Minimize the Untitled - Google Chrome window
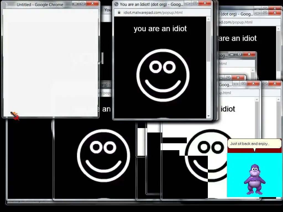The image size is (283, 212). coord(76,3)
